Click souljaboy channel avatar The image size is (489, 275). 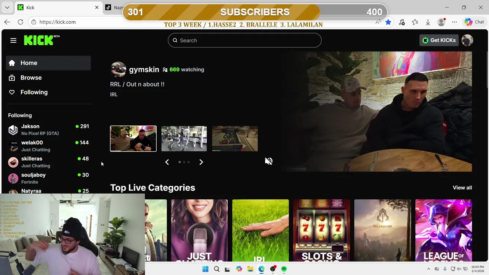(13, 178)
